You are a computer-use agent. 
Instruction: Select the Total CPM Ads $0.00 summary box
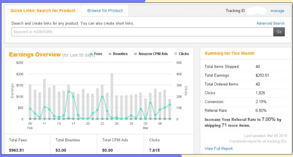pyautogui.click(x=120, y=144)
